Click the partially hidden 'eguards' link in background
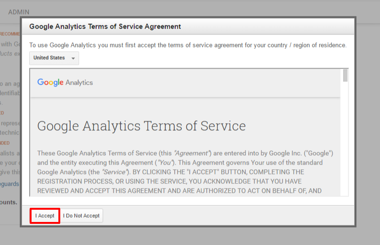380x245 pixels. pos(9,184)
